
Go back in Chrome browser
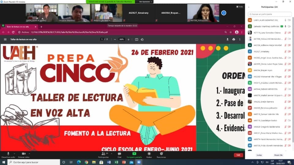tap(3, 32)
